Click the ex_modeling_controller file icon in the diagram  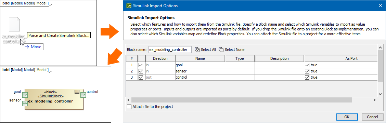[x=14, y=24]
